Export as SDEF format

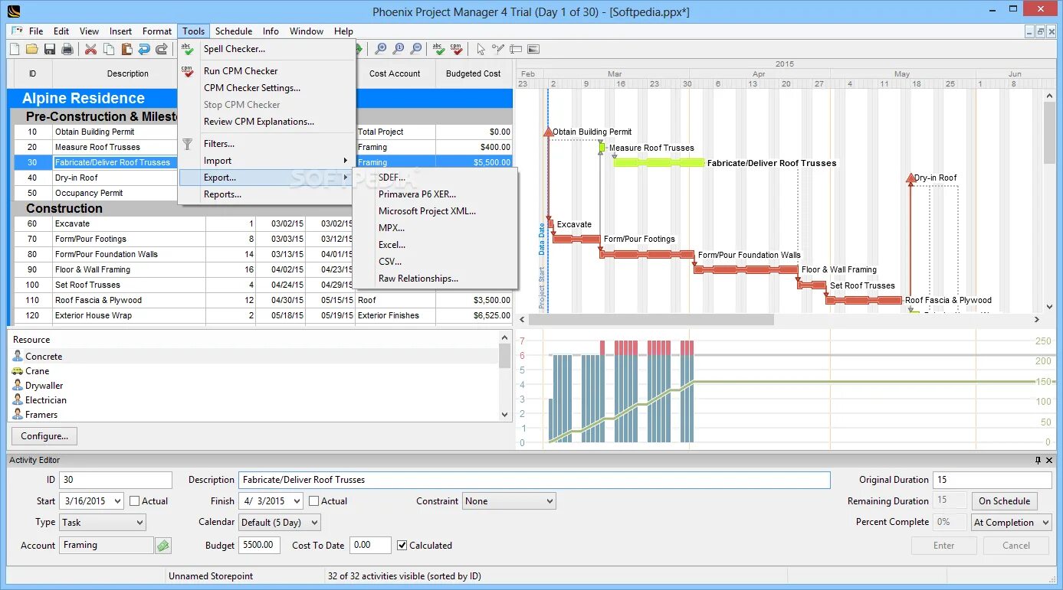435,178
